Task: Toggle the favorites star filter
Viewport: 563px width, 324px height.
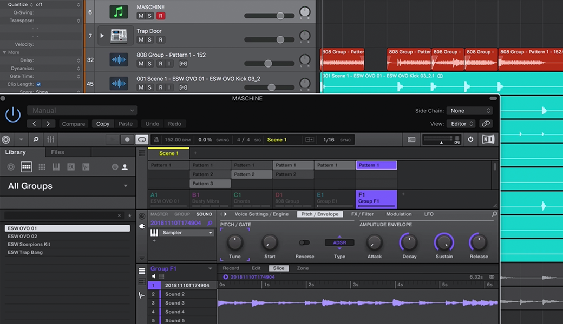Action: pyautogui.click(x=129, y=215)
